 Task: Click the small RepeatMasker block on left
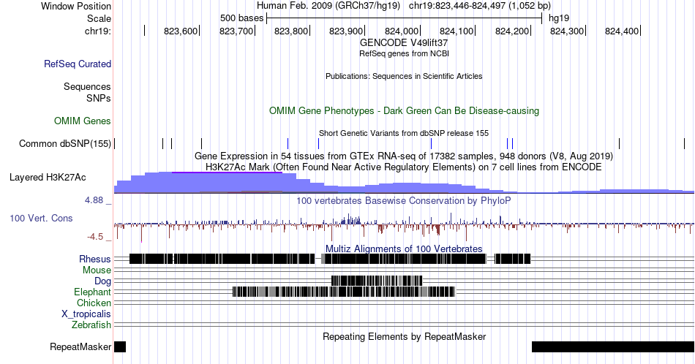pos(120,346)
